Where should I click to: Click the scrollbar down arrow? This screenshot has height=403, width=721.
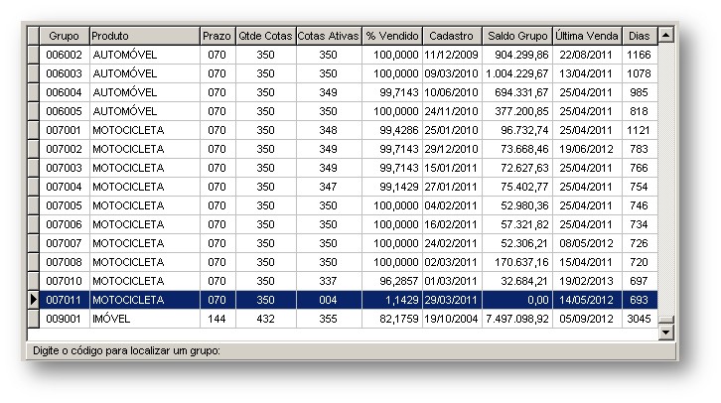point(665,333)
